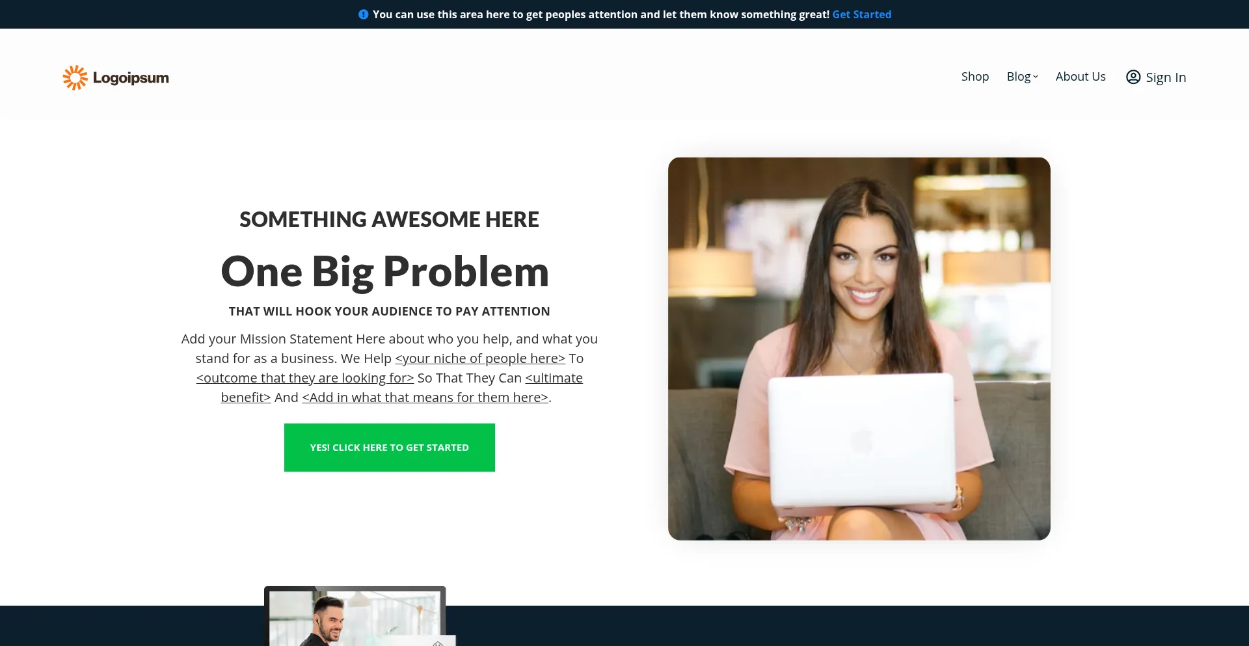This screenshot has width=1249, height=646.
Task: Select the 'One Big Problem' headline
Action: 384,271
